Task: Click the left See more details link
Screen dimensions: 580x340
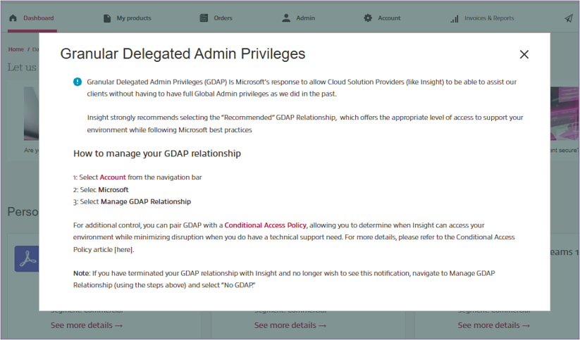Action: click(x=87, y=326)
